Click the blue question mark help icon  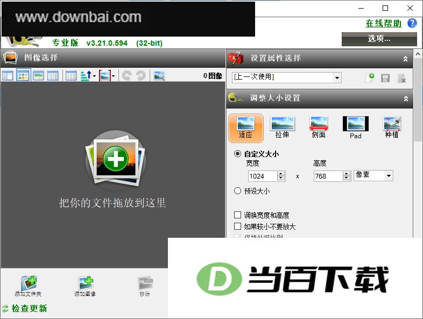point(412,23)
